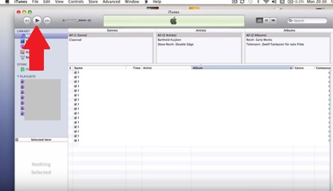333x191 pixels.
Task: Sort tracks by the Artist column header
Action: tap(167, 68)
